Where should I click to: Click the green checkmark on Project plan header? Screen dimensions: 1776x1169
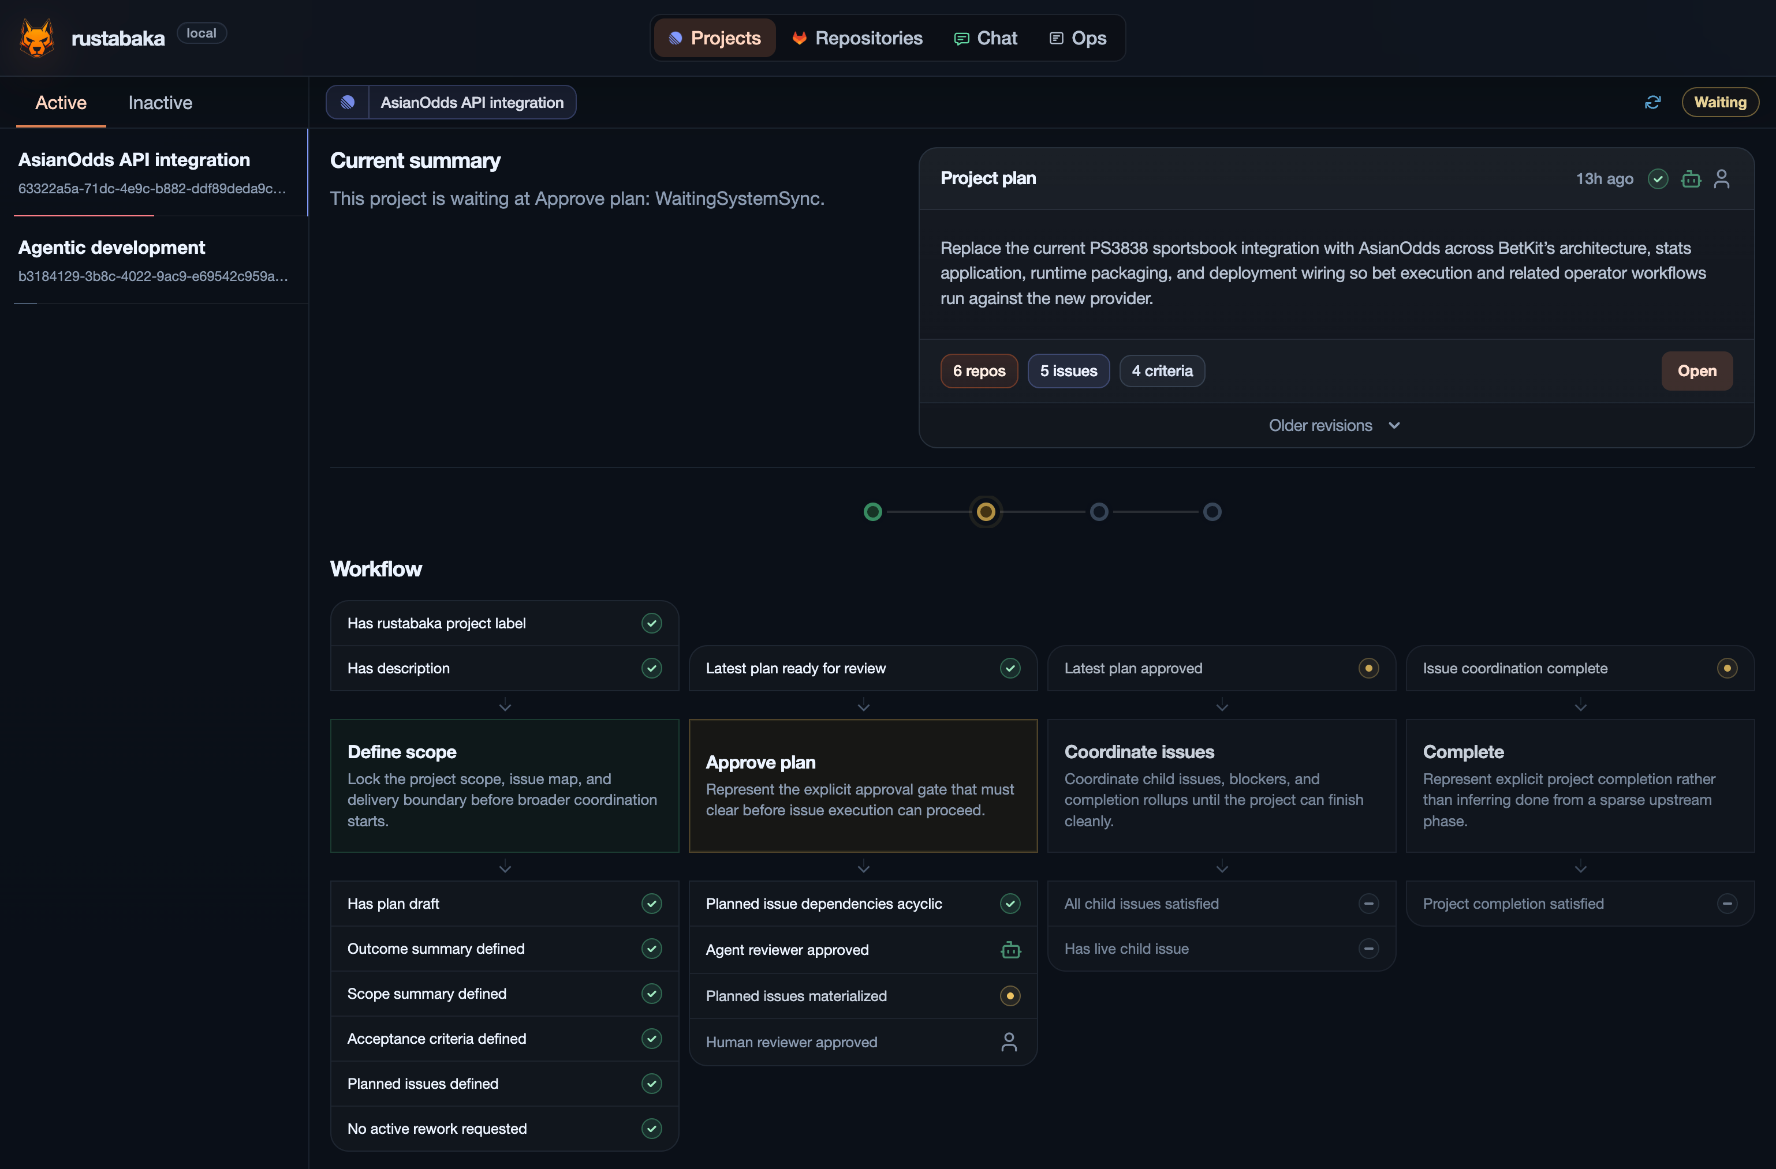1658,178
